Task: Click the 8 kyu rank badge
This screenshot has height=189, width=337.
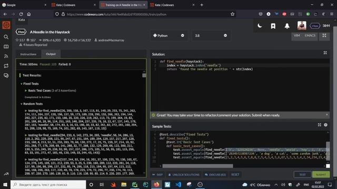Action: point(21,32)
